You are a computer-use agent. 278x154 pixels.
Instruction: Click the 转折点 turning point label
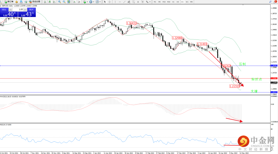pos(257,79)
